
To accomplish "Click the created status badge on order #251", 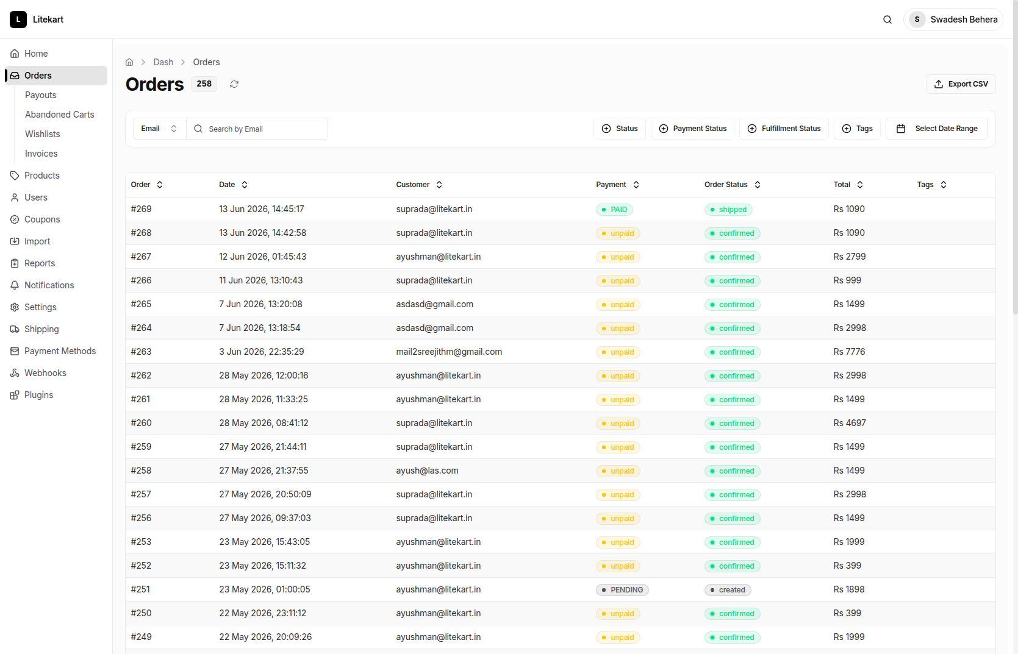I will (x=728, y=590).
